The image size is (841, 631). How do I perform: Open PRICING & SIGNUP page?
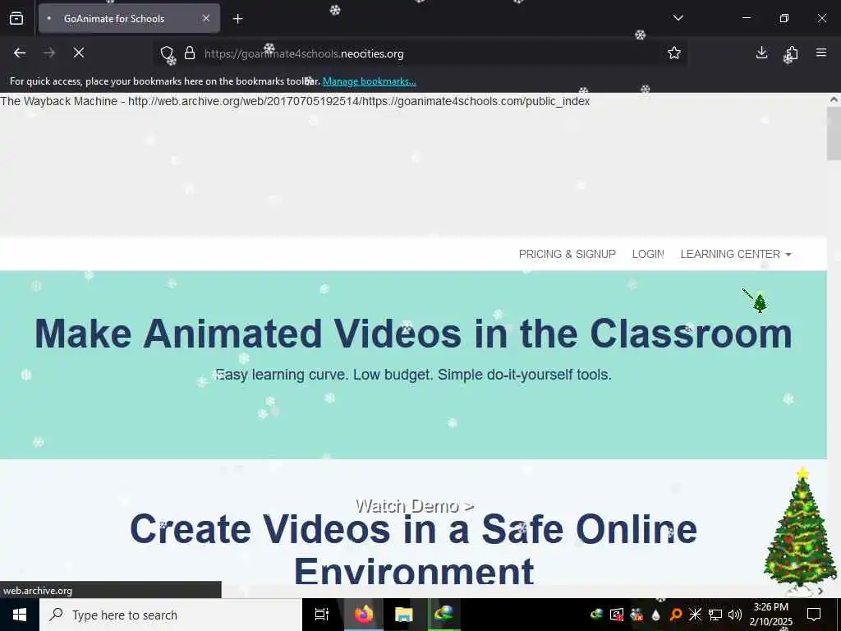click(567, 255)
